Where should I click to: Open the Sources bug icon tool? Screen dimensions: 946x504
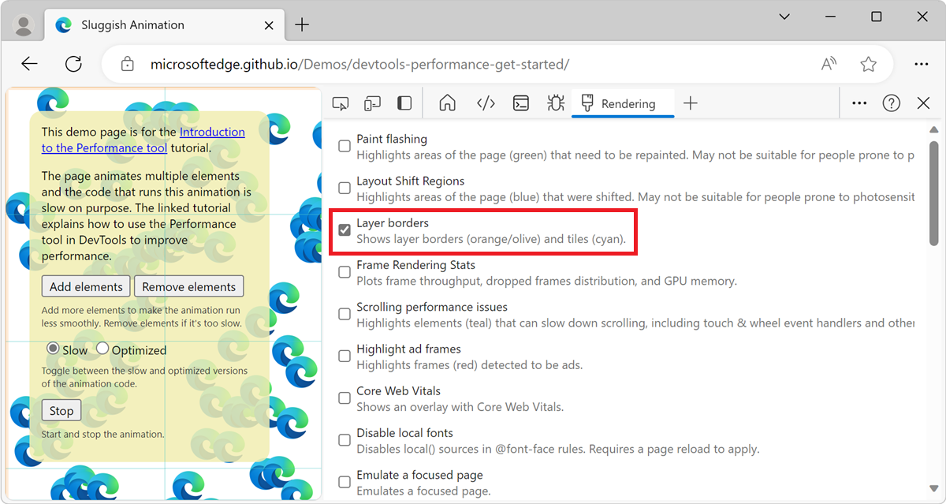pyautogui.click(x=556, y=103)
